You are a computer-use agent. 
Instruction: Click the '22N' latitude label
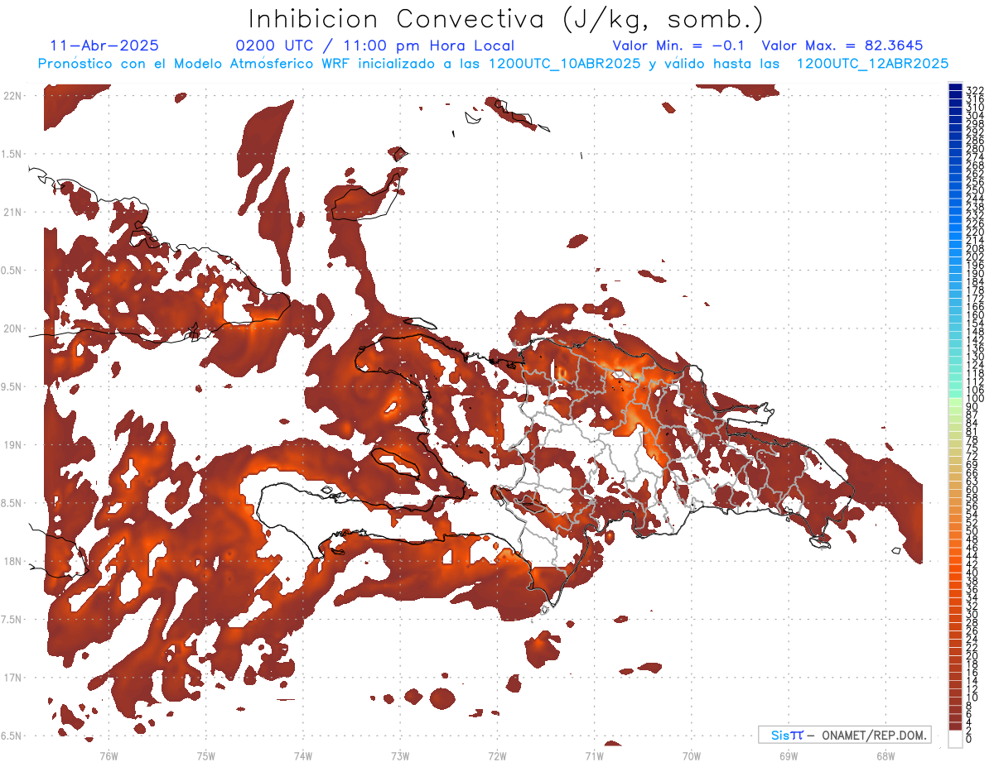[12, 96]
